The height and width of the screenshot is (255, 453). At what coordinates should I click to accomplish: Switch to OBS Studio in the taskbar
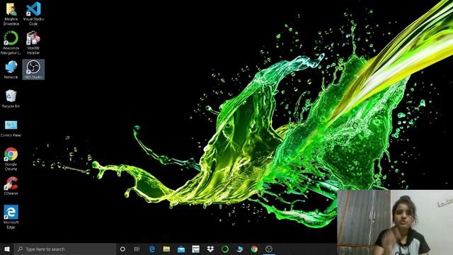(x=269, y=249)
